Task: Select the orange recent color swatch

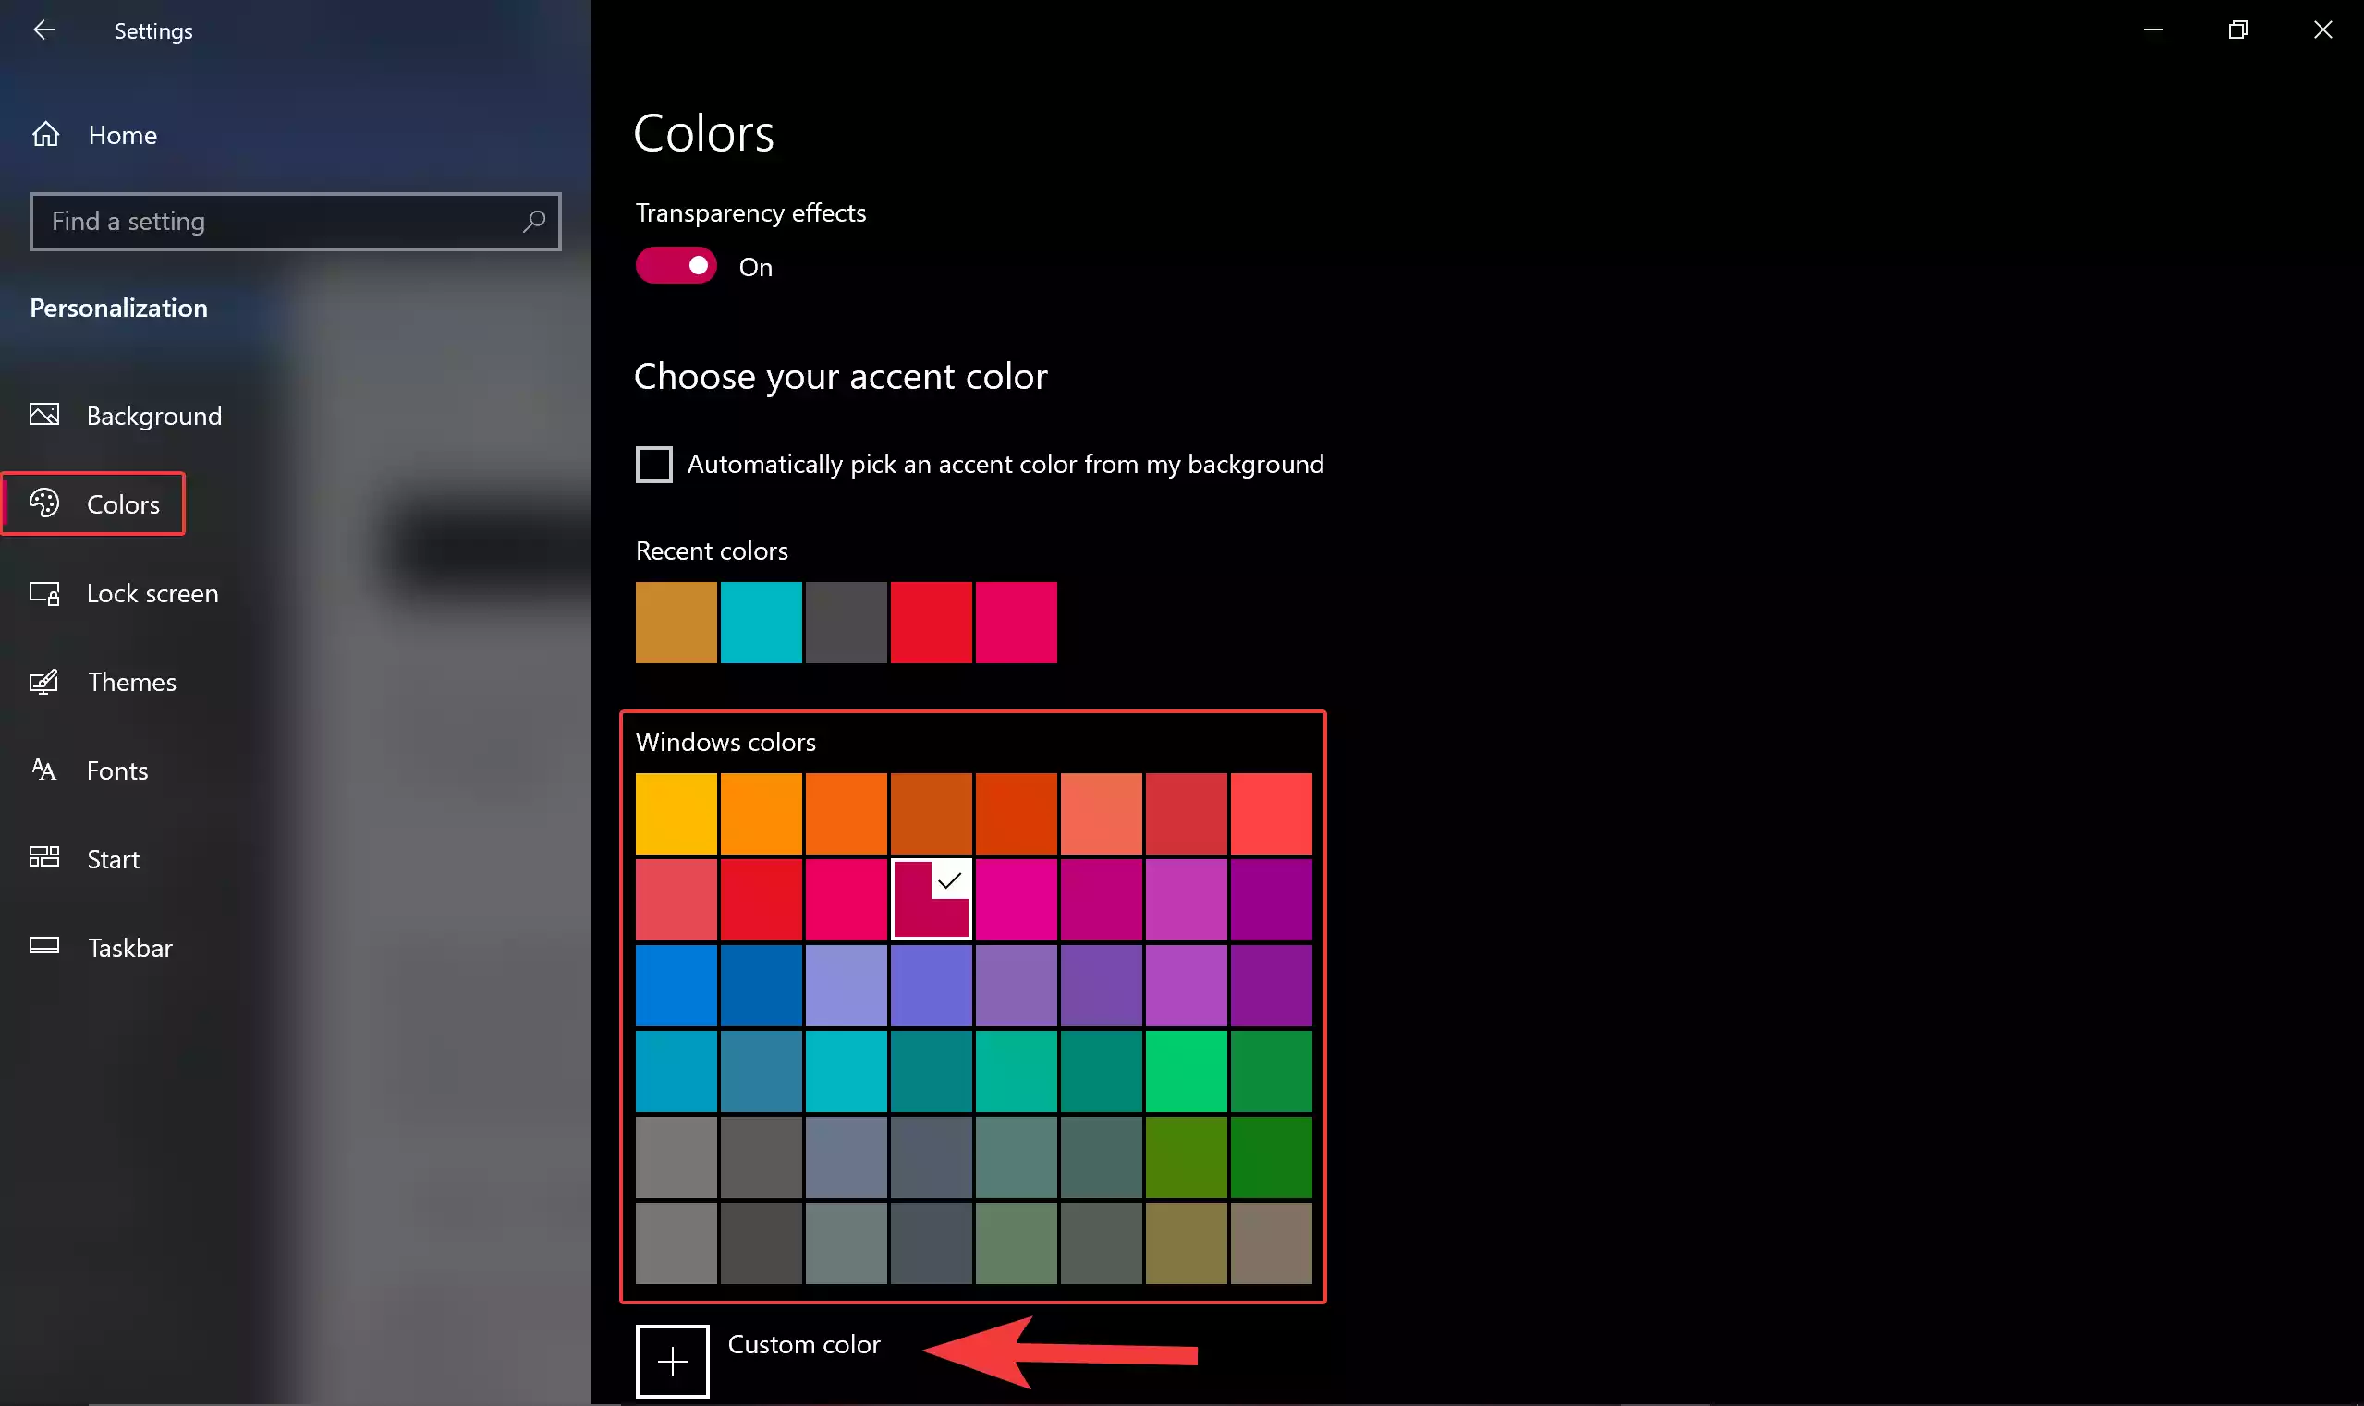Action: click(x=674, y=623)
